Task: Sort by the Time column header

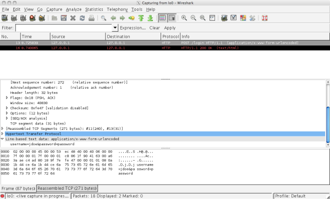Action: point(35,37)
